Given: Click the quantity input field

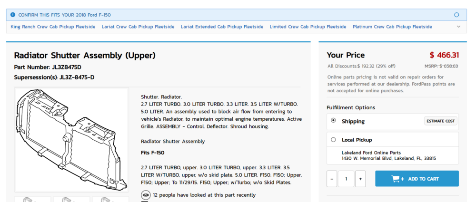Looking at the screenshot, I should pos(346,179).
